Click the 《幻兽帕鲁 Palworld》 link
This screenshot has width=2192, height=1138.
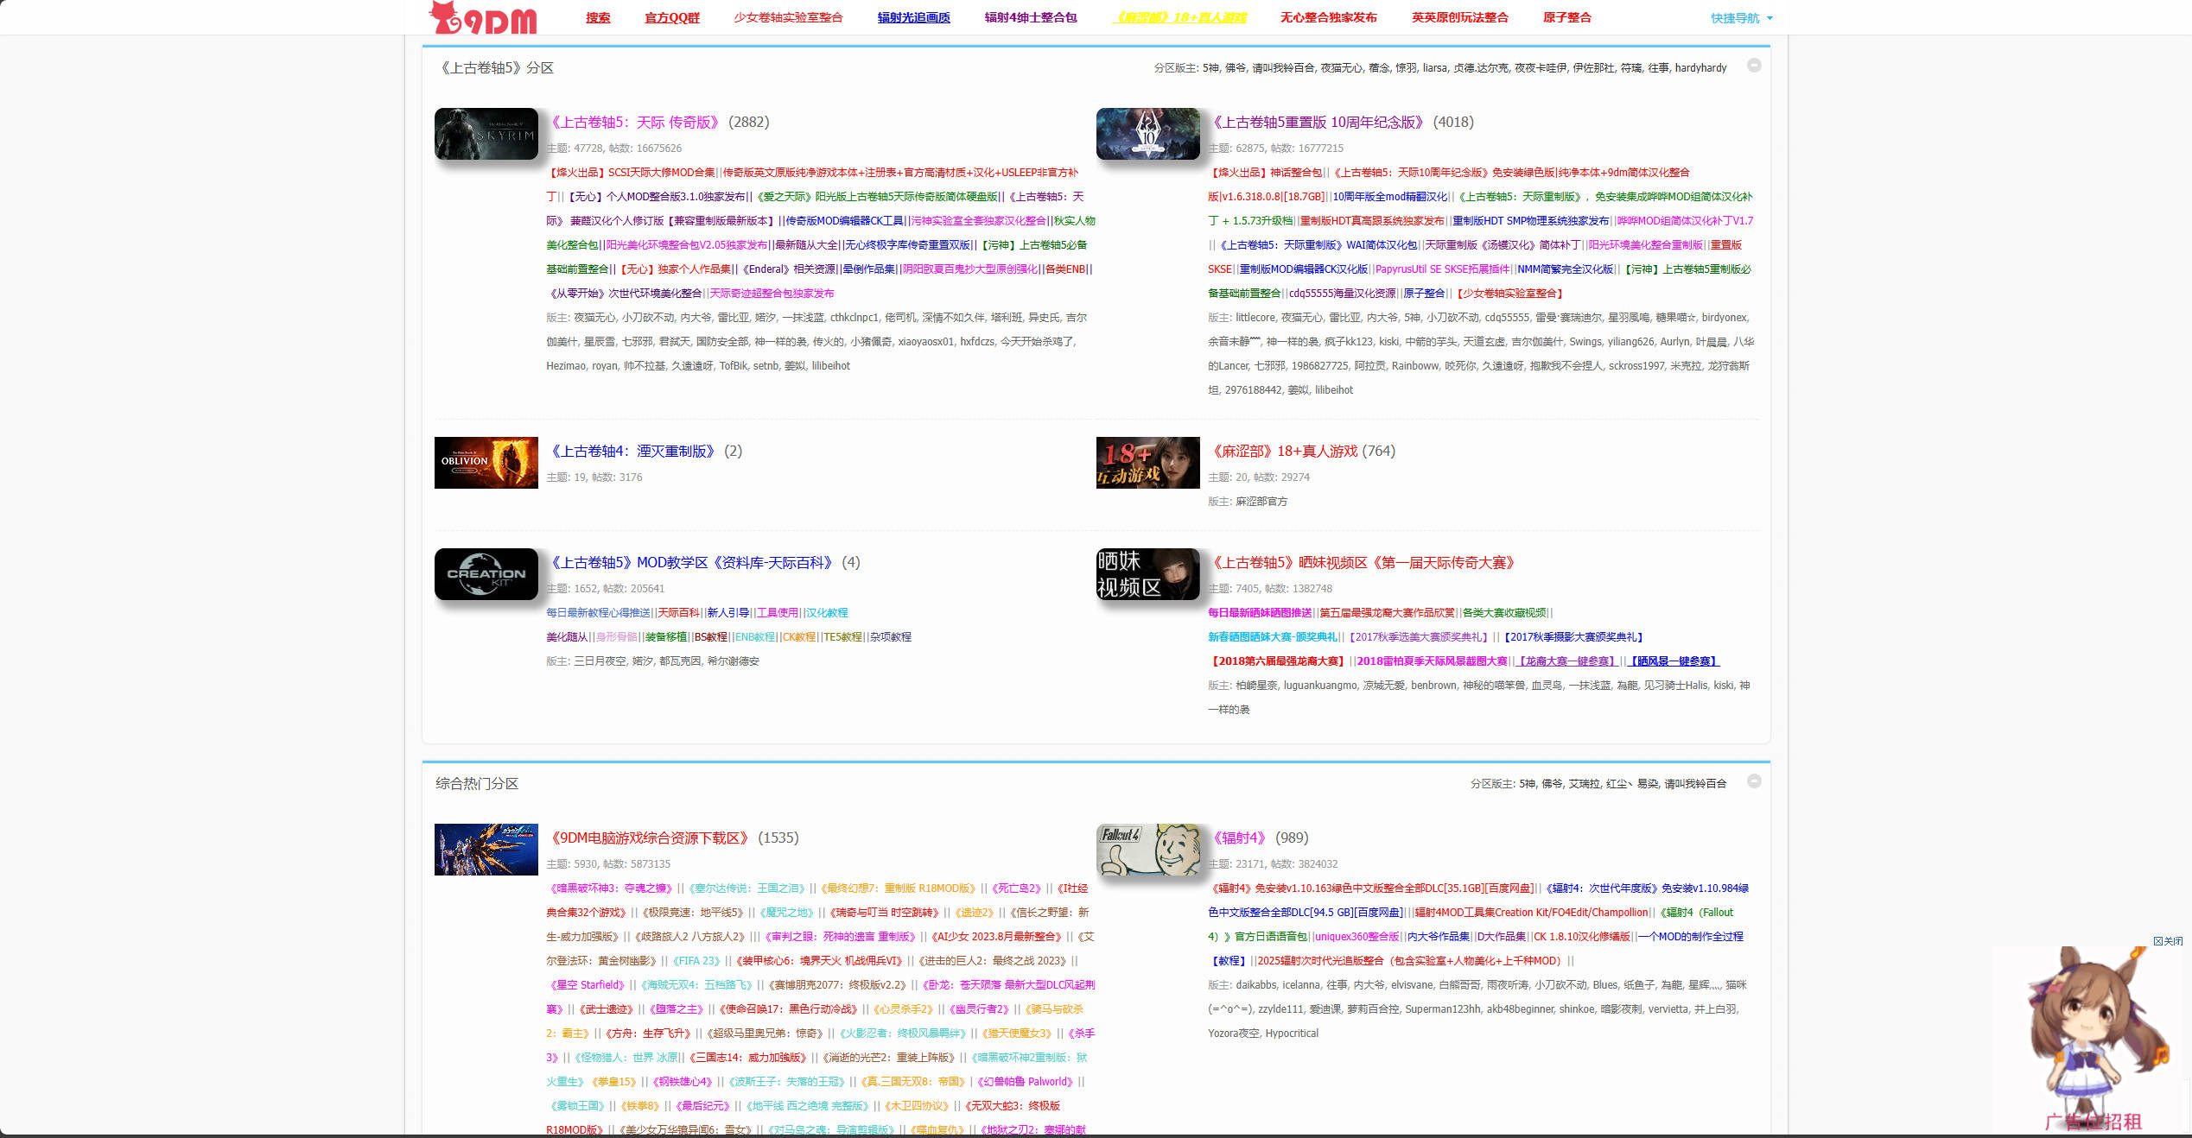(x=1026, y=1082)
